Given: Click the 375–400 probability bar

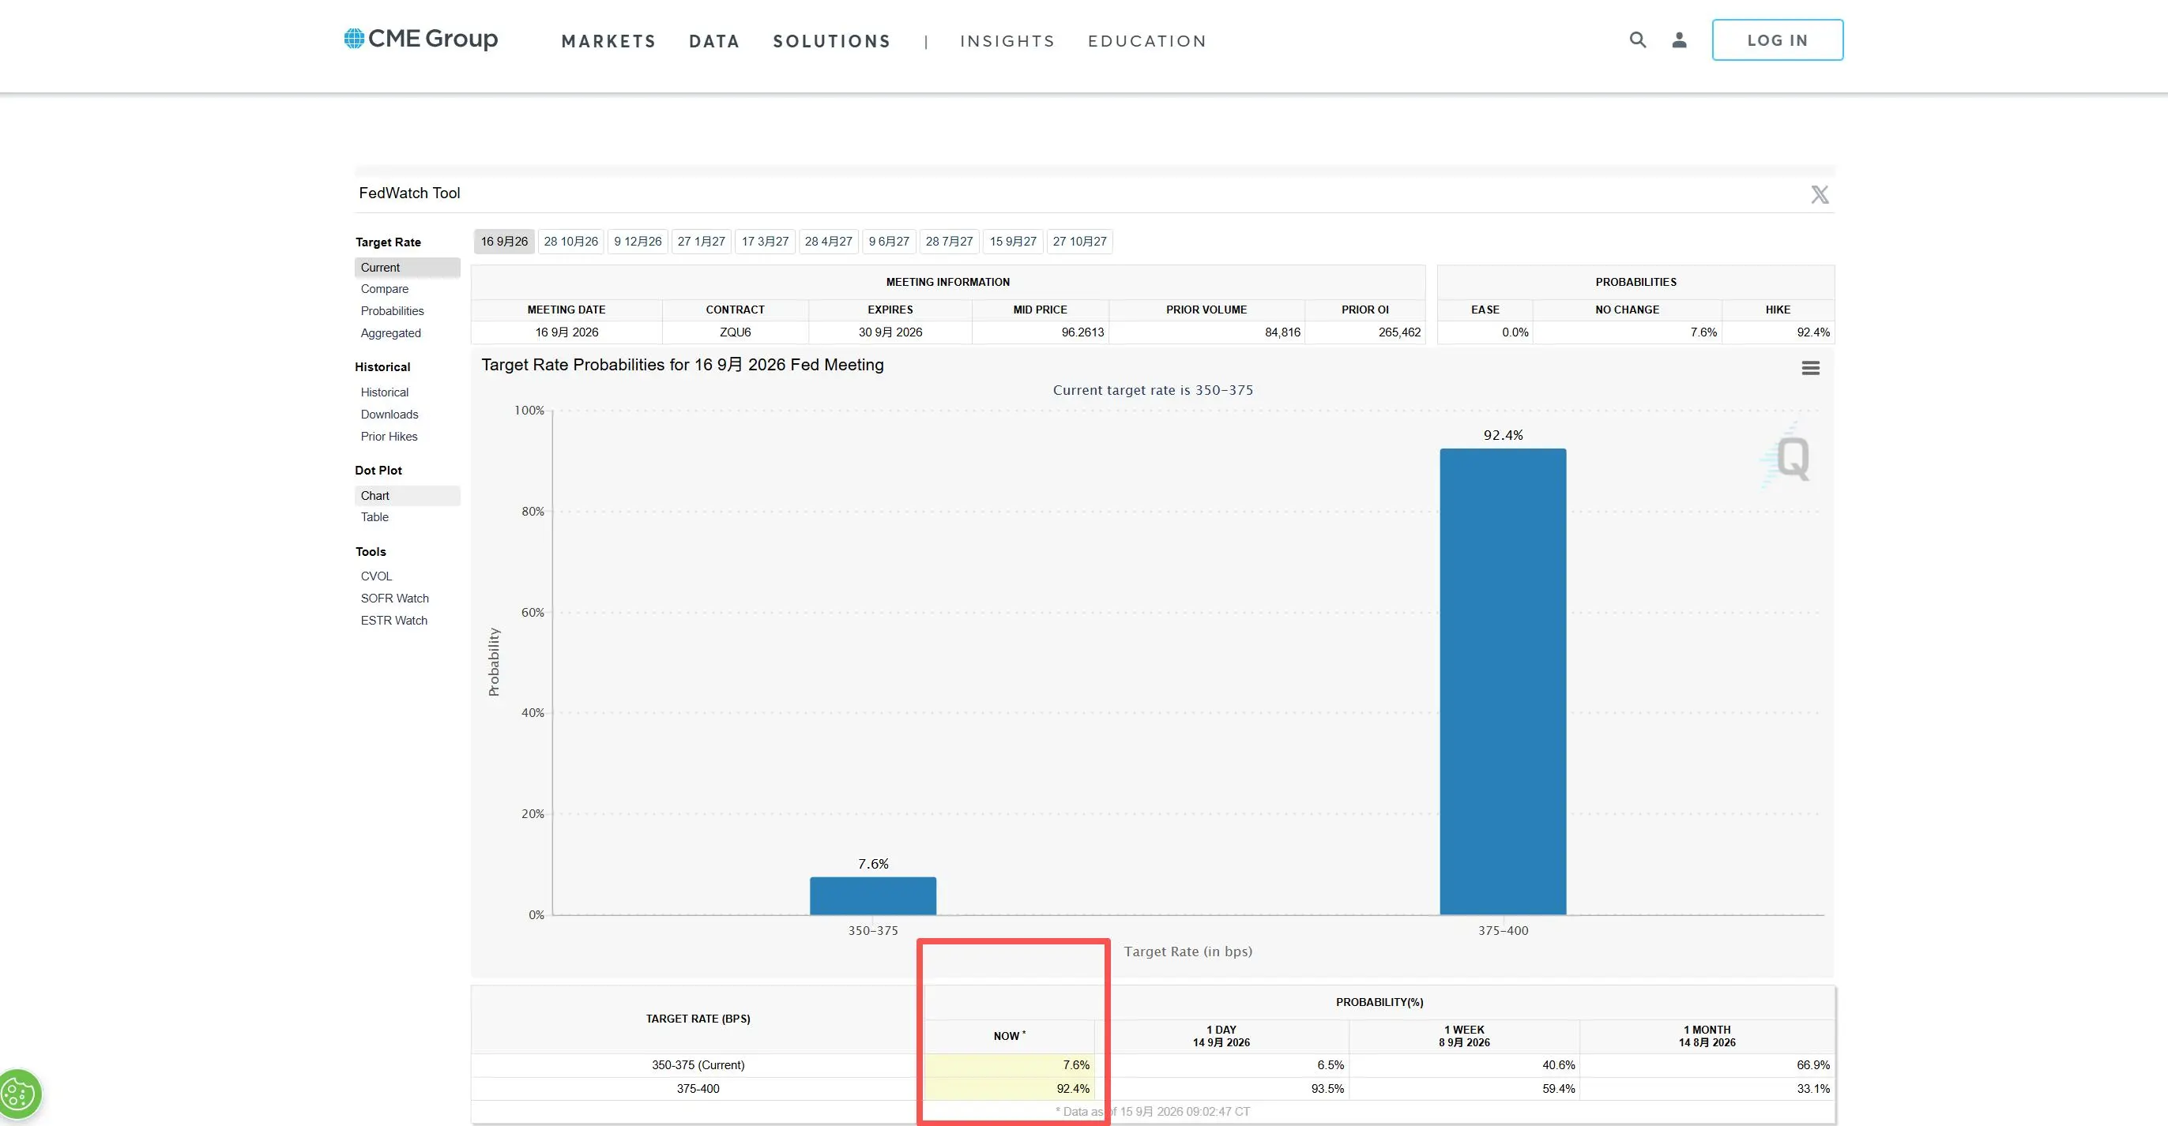Looking at the screenshot, I should point(1503,682).
